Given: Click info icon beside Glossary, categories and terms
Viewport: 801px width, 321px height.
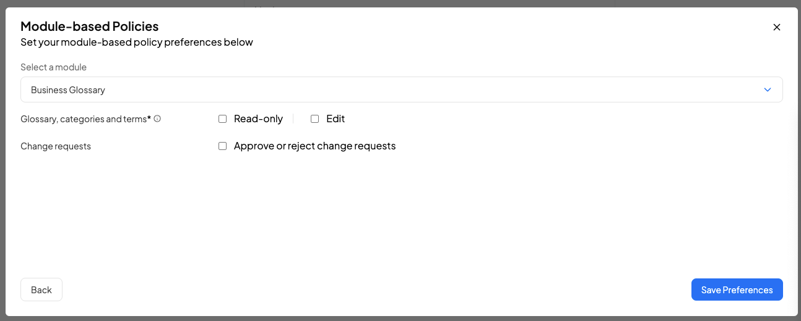Looking at the screenshot, I should (x=157, y=119).
